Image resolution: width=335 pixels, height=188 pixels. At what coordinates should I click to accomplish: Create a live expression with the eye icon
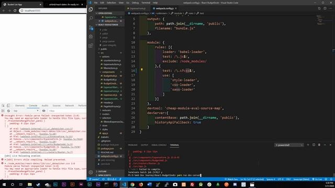(x=43, y=111)
